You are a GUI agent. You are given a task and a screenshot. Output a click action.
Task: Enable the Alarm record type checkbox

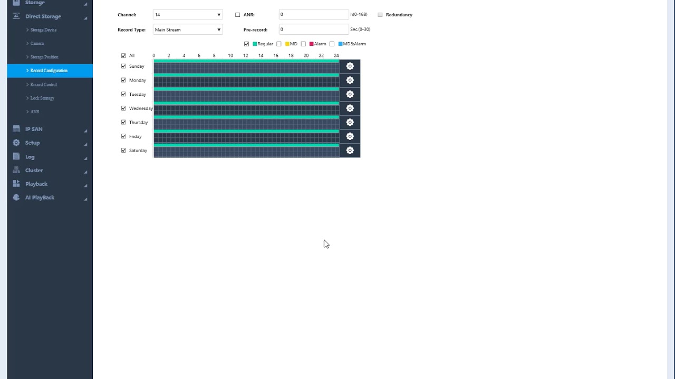click(303, 44)
